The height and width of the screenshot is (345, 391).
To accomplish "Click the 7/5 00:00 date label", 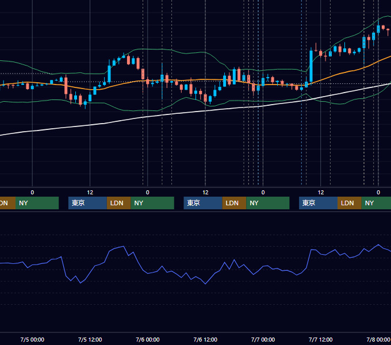I will 32,339.
